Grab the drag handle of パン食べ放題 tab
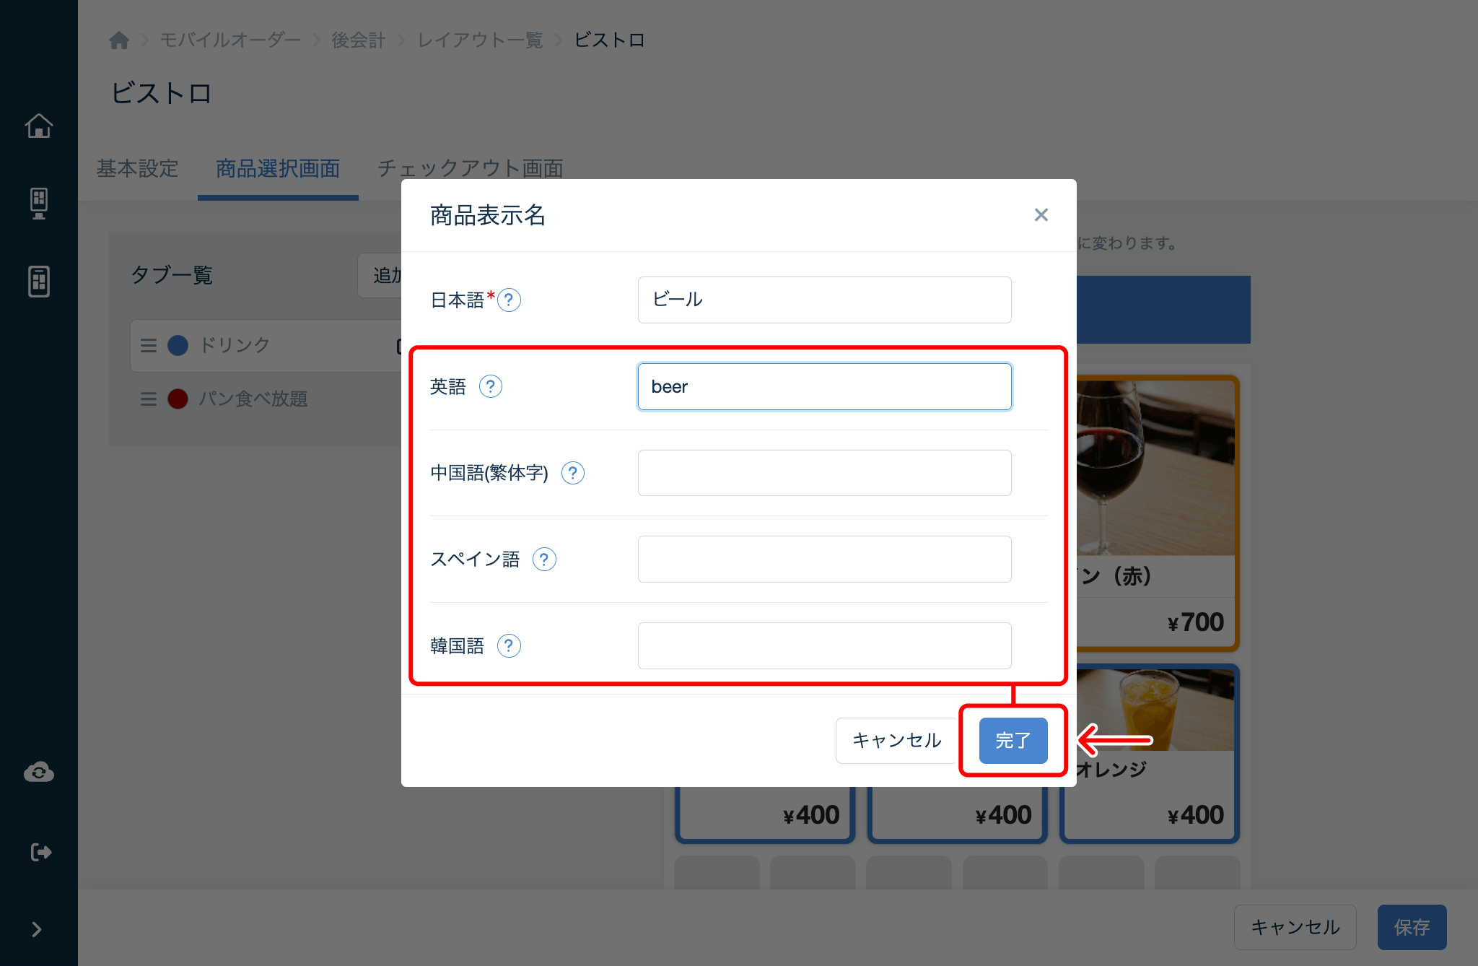1478x966 pixels. (148, 399)
